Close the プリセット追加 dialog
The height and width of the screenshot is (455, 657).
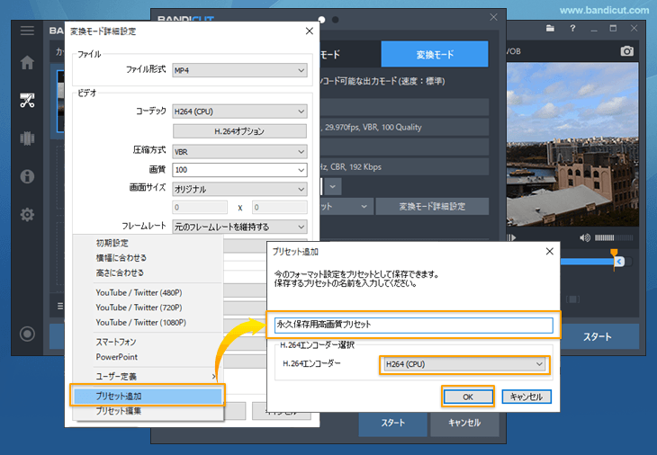click(x=549, y=251)
